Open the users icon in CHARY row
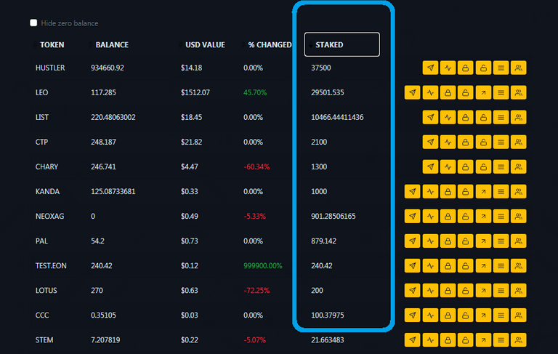558x354 pixels. tap(519, 166)
